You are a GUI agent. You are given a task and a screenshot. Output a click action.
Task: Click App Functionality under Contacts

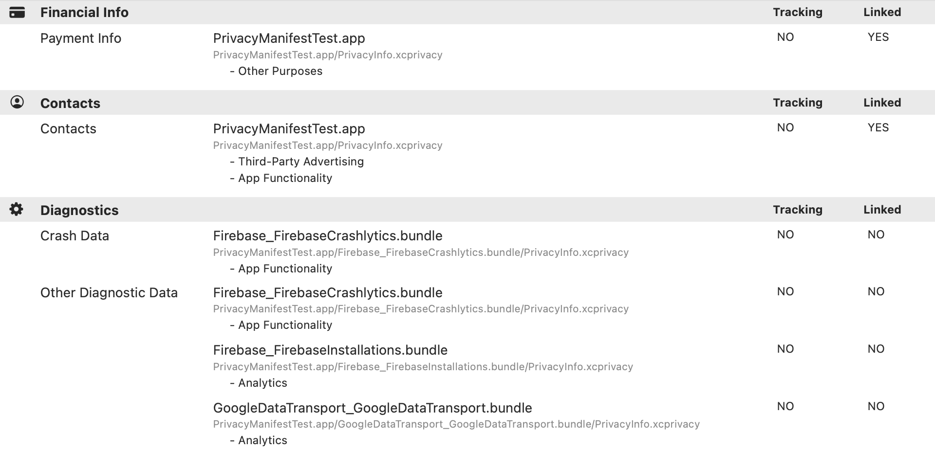pyautogui.click(x=281, y=178)
